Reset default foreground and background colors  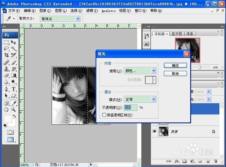click(5, 126)
